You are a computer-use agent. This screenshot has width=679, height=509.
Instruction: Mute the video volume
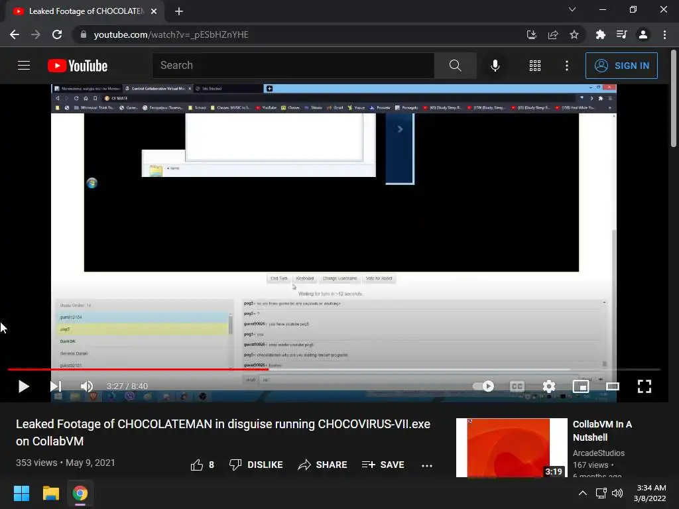[87, 386]
